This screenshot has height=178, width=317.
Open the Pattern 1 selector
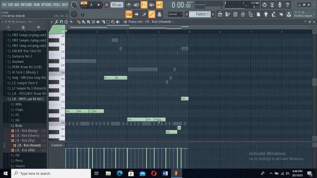pyautogui.click(x=200, y=14)
